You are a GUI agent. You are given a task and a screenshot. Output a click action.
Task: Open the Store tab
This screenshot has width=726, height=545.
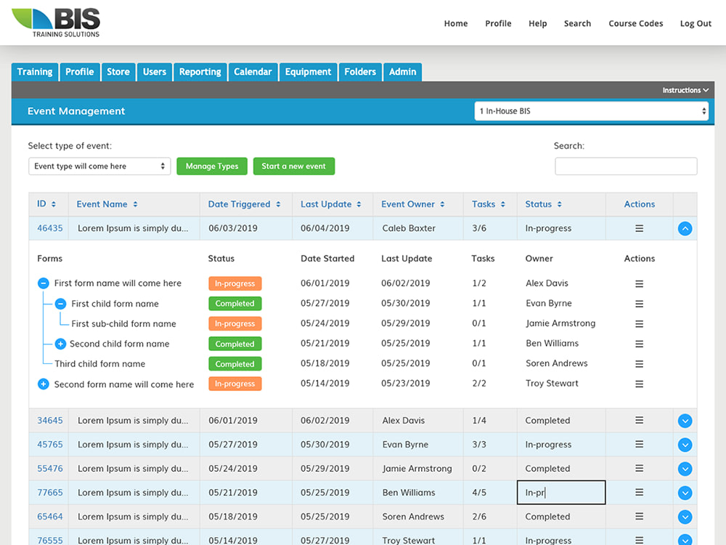pyautogui.click(x=118, y=72)
